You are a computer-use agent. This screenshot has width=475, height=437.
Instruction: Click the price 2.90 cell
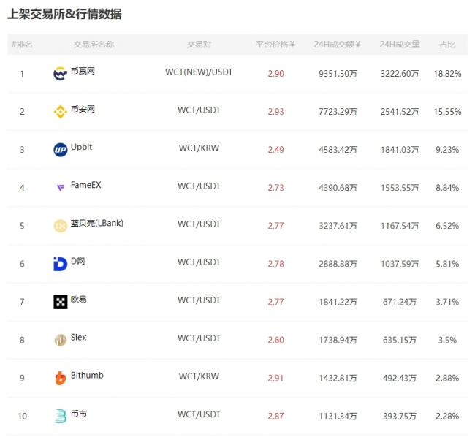[x=275, y=74]
